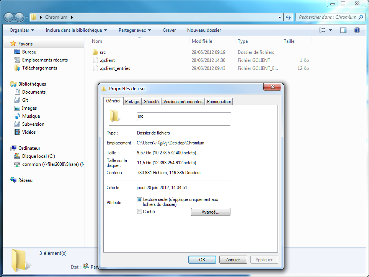Select the Git library icon

click(17, 100)
